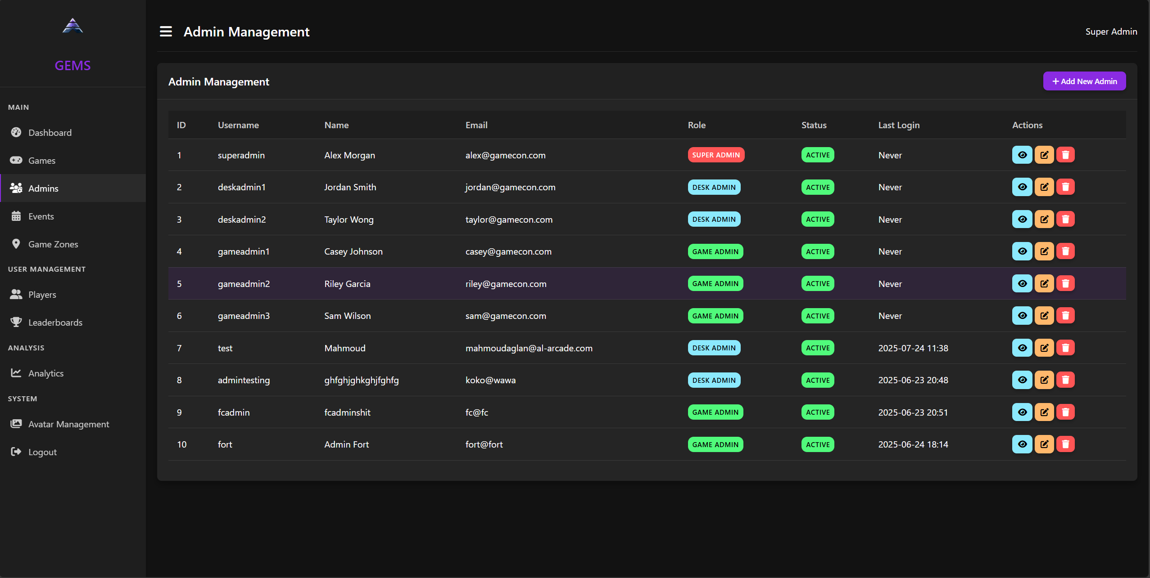This screenshot has height=578, width=1150.
Task: Click trash icon for fort admin
Action: (x=1065, y=444)
